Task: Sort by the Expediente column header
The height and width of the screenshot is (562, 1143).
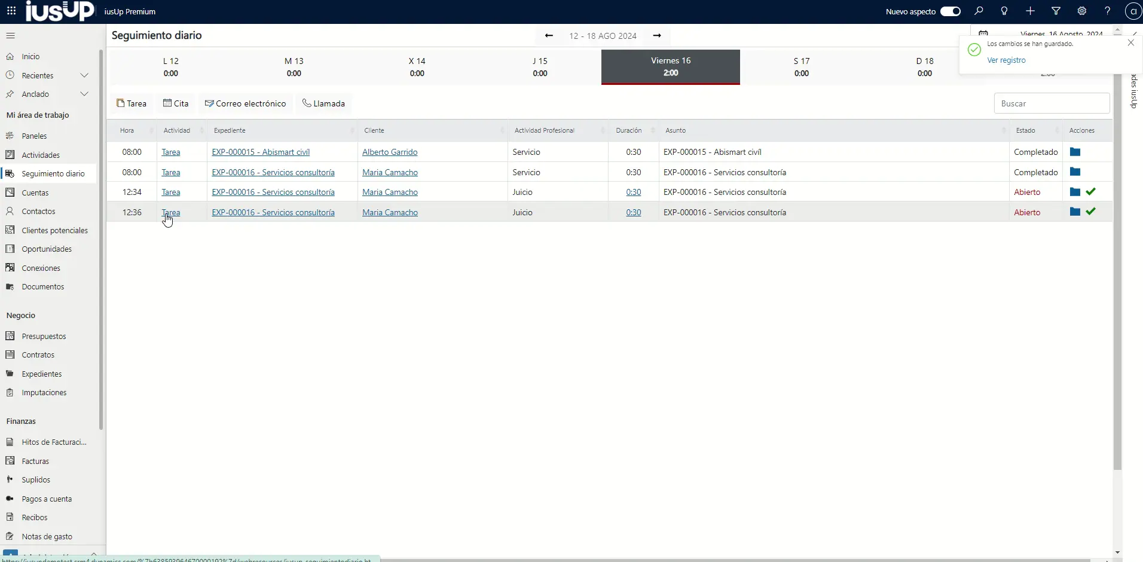Action: tap(230, 130)
